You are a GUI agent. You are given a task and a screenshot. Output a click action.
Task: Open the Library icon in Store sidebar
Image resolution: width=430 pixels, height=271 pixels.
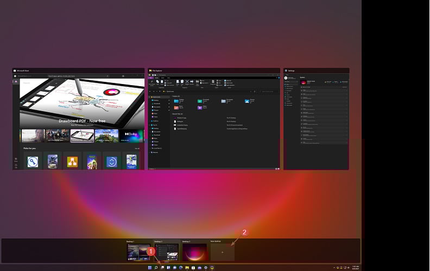(x=16, y=159)
